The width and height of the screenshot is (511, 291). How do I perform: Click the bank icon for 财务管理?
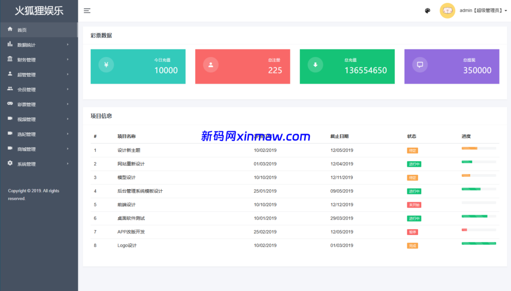click(x=10, y=59)
